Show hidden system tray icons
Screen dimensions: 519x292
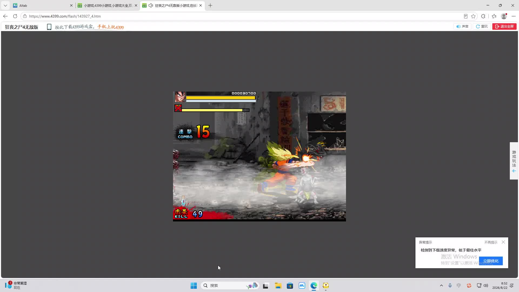tap(441, 286)
